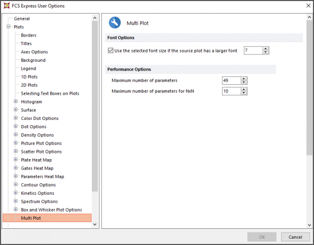Click the tree panel scrollbar down arrow

pos(95,225)
